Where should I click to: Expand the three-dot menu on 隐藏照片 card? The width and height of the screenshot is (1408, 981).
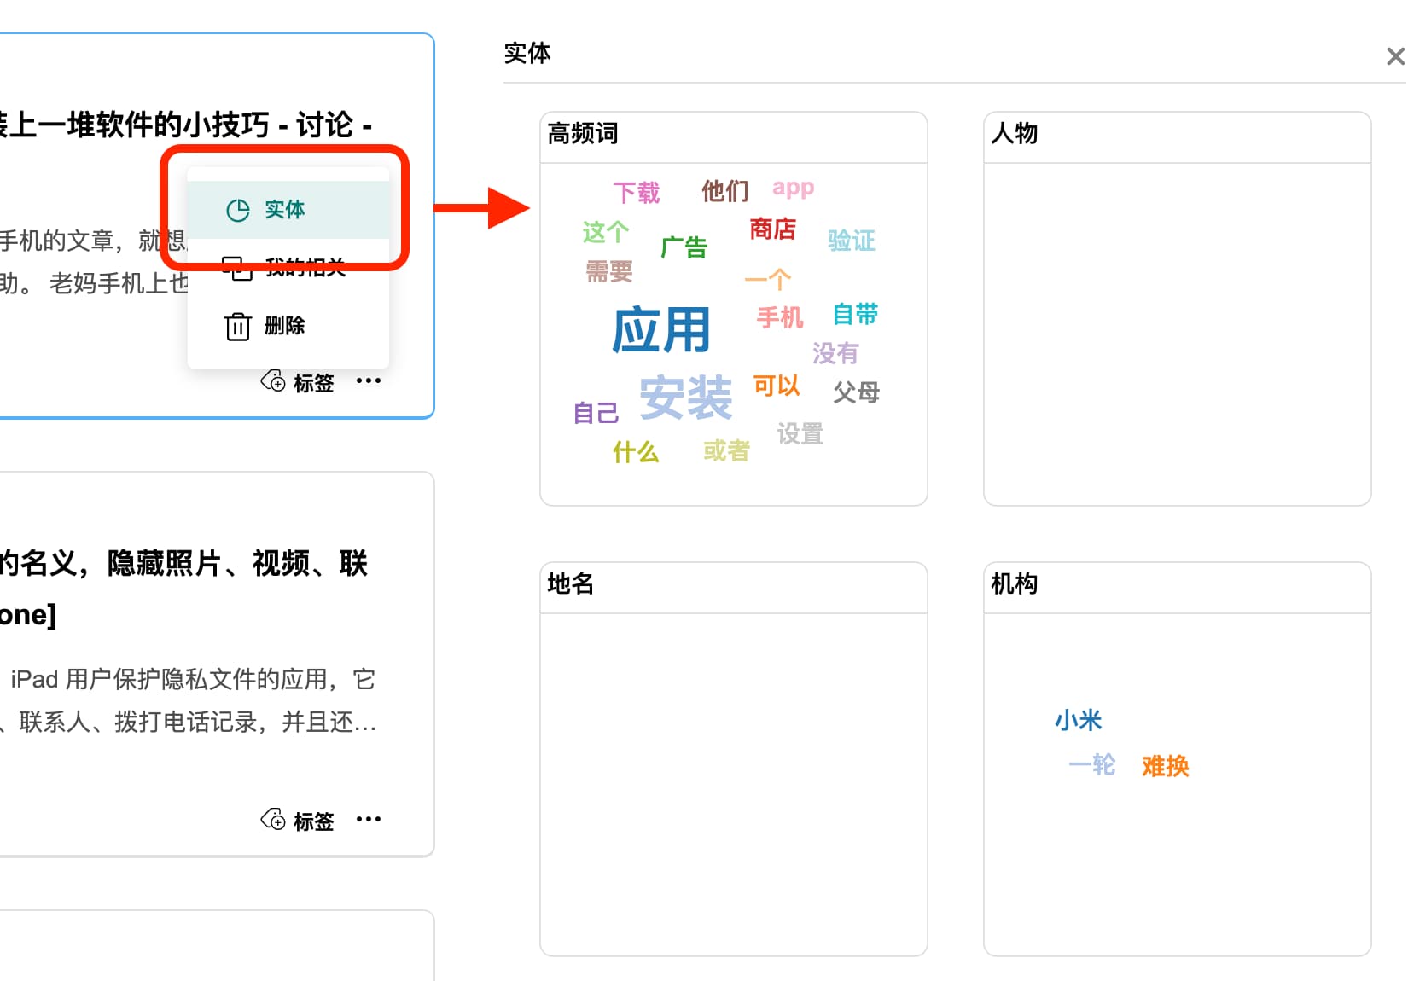tap(368, 820)
